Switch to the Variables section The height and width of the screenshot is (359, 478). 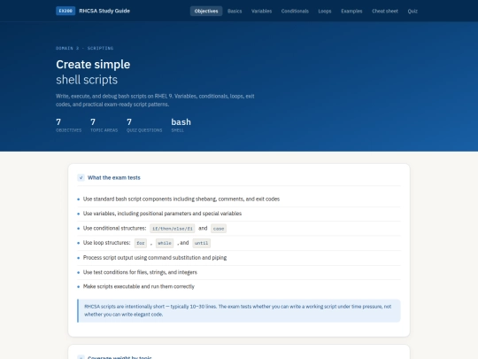261,11
